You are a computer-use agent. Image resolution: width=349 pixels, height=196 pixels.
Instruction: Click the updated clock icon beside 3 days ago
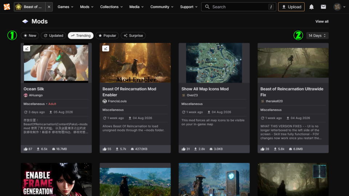click(25, 112)
